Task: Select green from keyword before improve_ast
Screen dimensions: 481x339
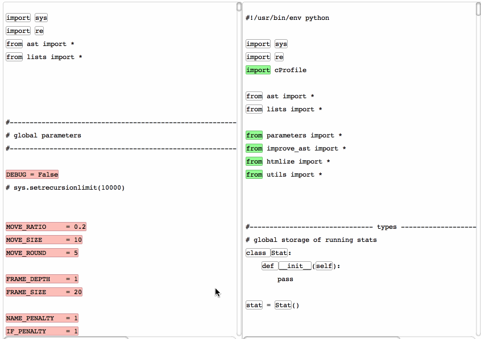Action: pyautogui.click(x=254, y=149)
